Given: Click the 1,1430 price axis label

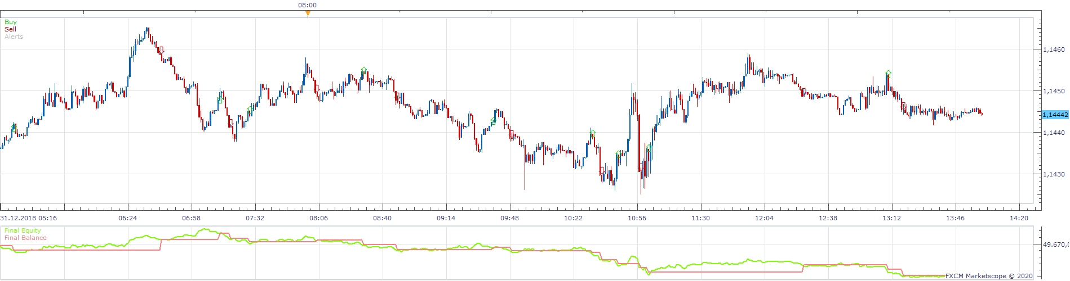Looking at the screenshot, I should point(1054,174).
